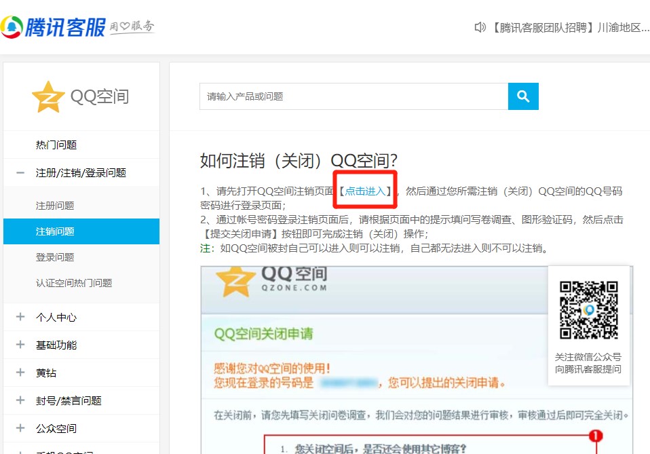The image size is (650, 454).
Task: Select the highlighted 注销问题 item
Action: tap(81, 231)
